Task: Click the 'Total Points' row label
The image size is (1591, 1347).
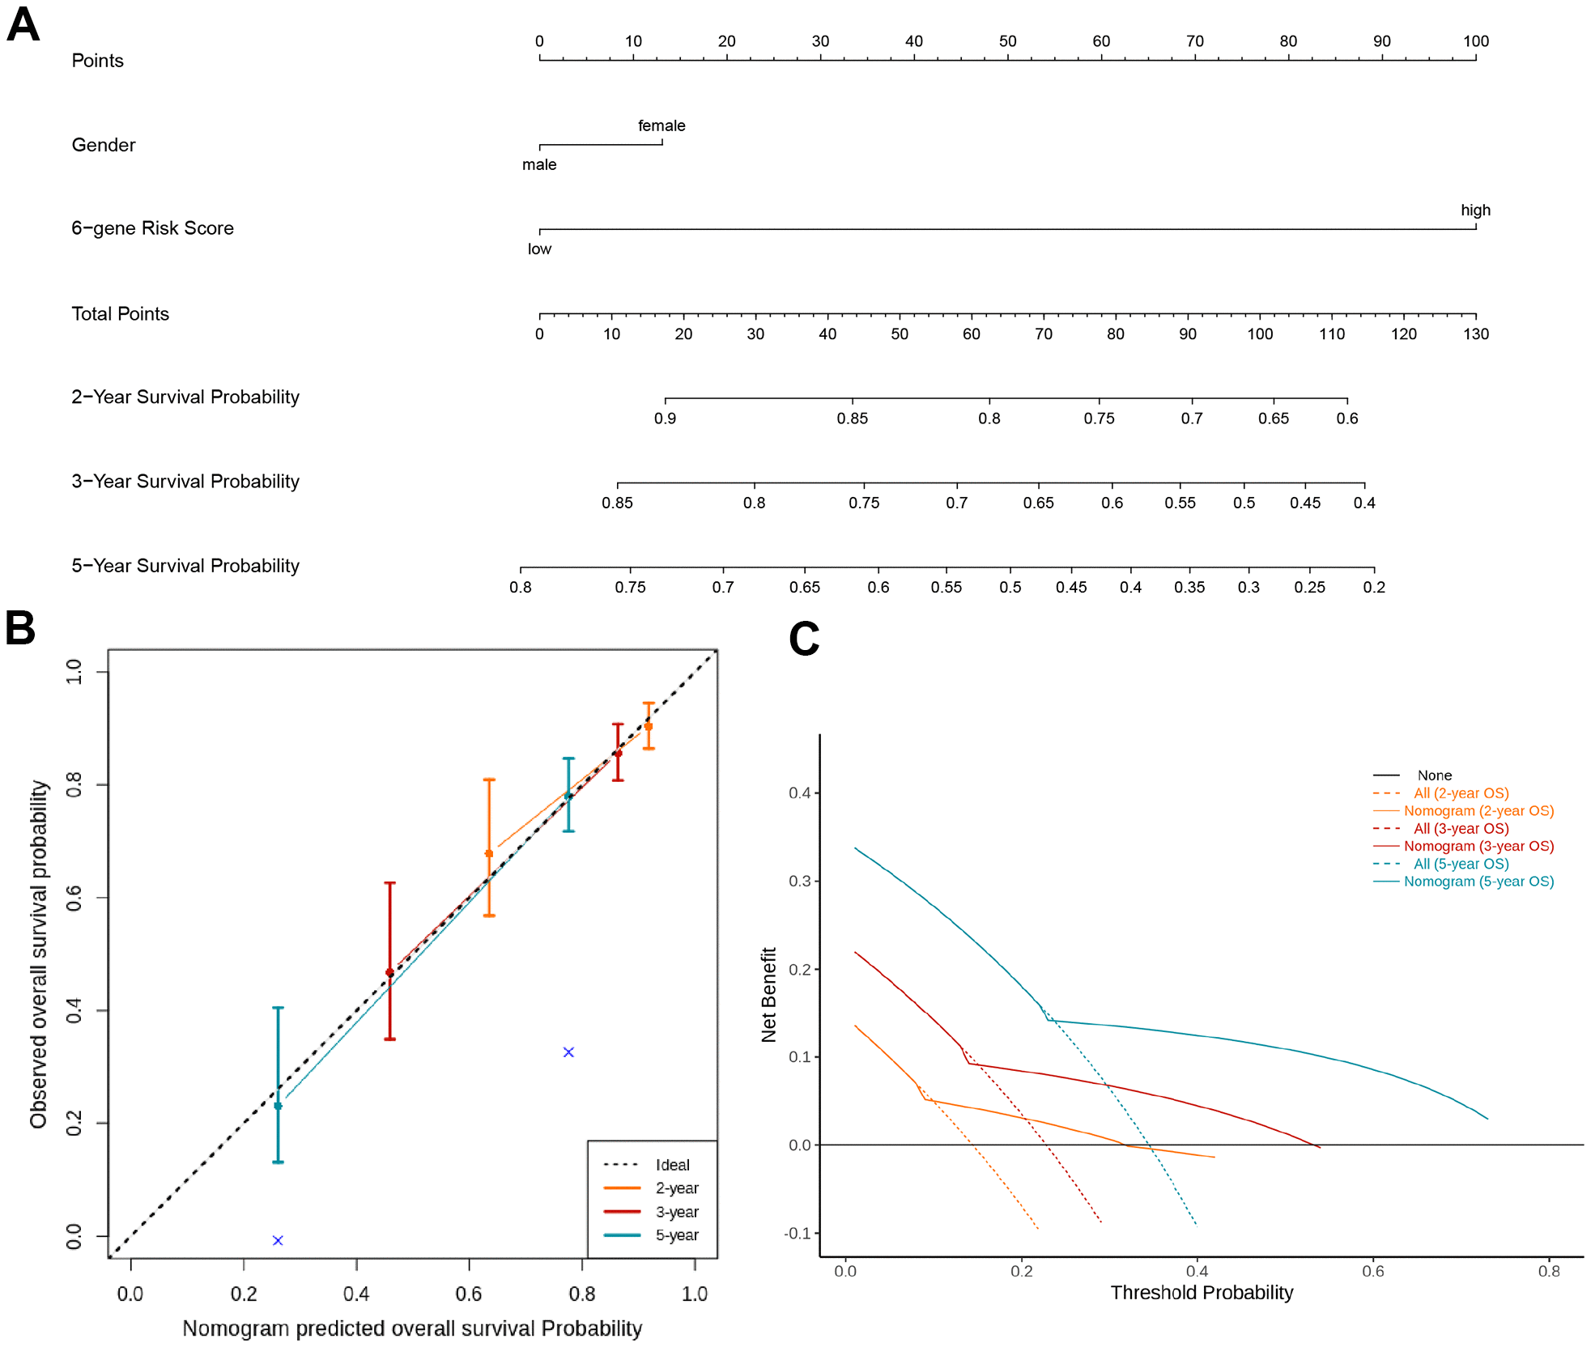Action: (120, 314)
